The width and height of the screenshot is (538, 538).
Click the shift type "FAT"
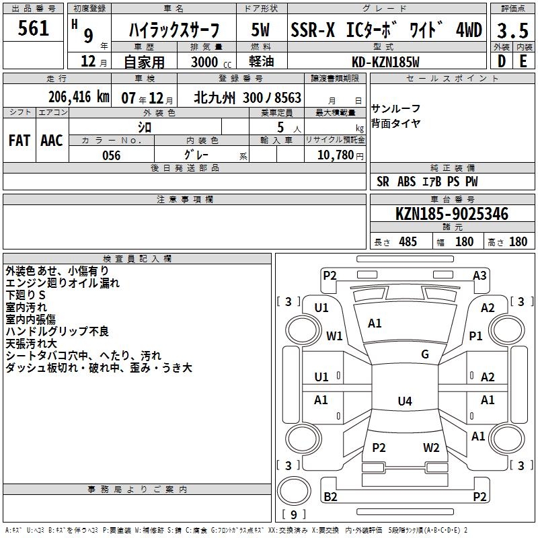[x=20, y=141]
